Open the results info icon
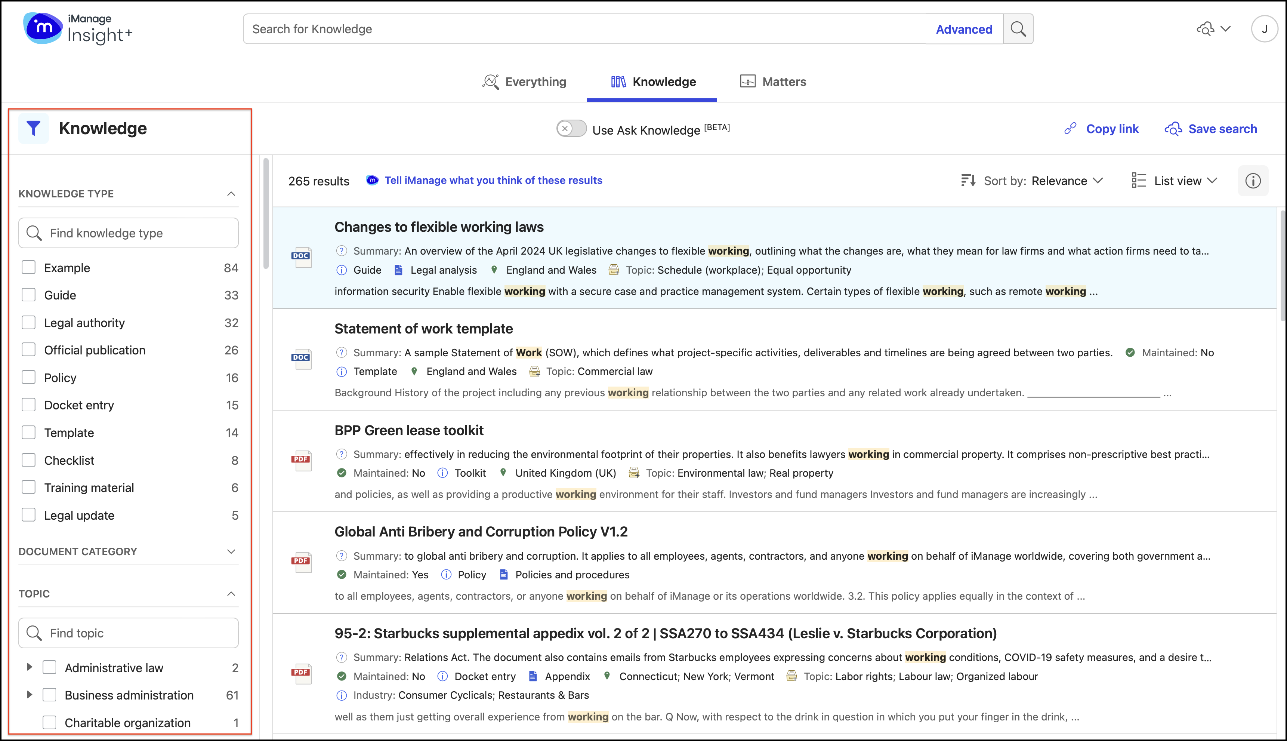 coord(1252,181)
